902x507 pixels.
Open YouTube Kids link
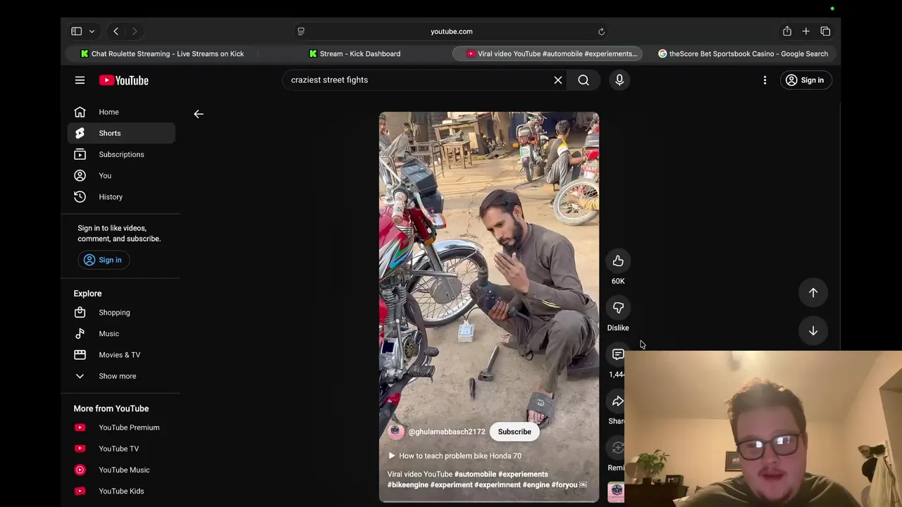point(121,491)
